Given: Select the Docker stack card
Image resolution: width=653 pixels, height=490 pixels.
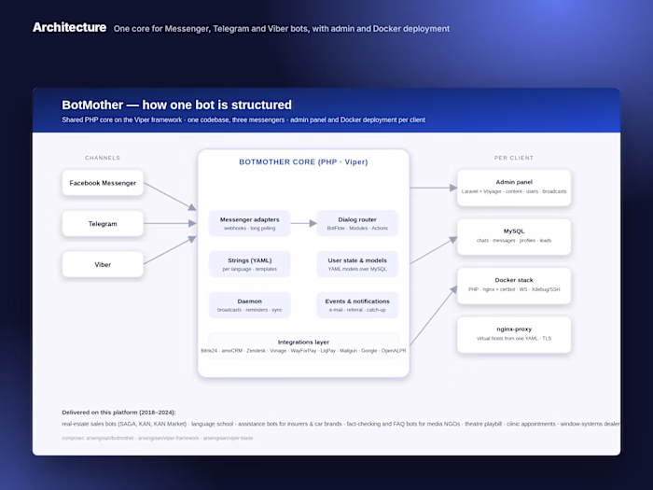Looking at the screenshot, I should pos(514,286).
